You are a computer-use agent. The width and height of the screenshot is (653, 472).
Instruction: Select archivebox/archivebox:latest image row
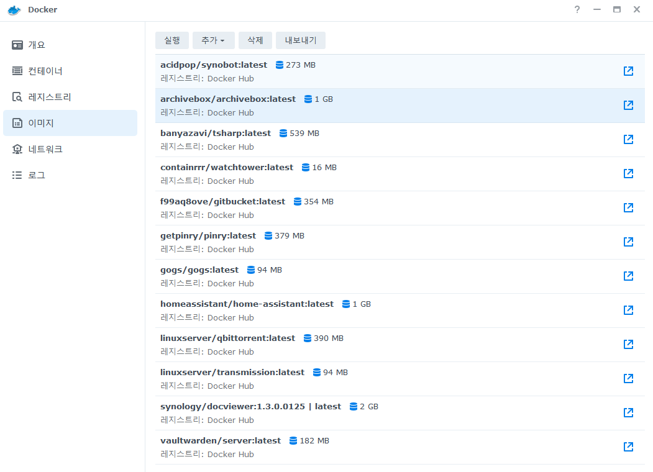[400, 106]
